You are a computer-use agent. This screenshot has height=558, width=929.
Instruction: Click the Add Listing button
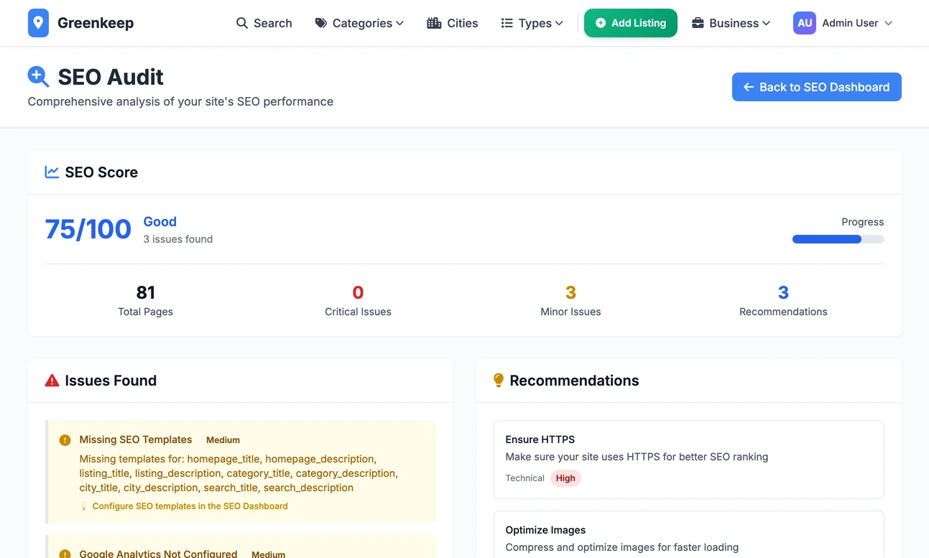[x=631, y=23]
